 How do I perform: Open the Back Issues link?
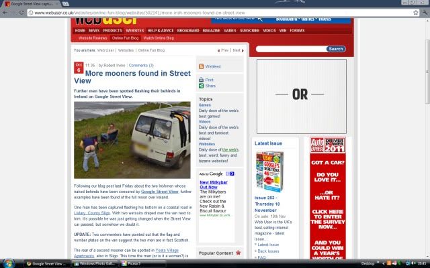click(268, 251)
